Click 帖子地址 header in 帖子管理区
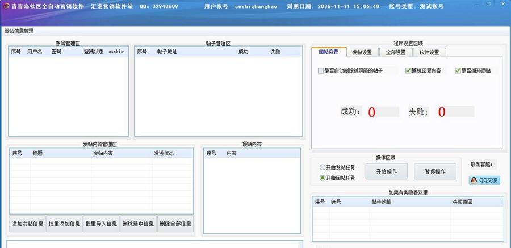This screenshot has height=248, width=511. coord(167,52)
